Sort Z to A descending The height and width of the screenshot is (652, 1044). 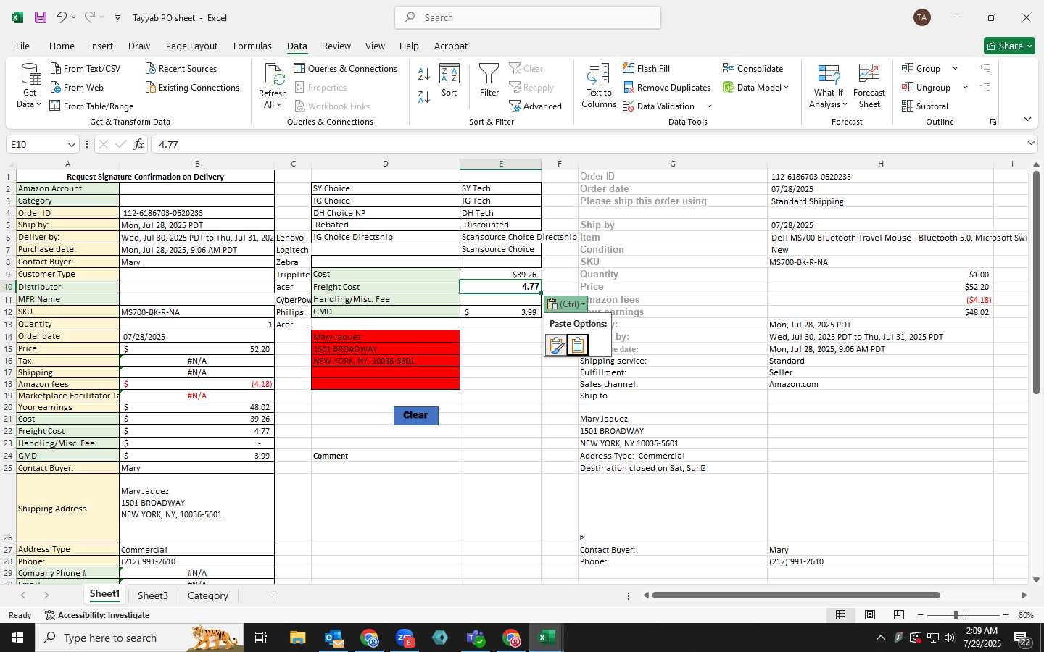[424, 96]
